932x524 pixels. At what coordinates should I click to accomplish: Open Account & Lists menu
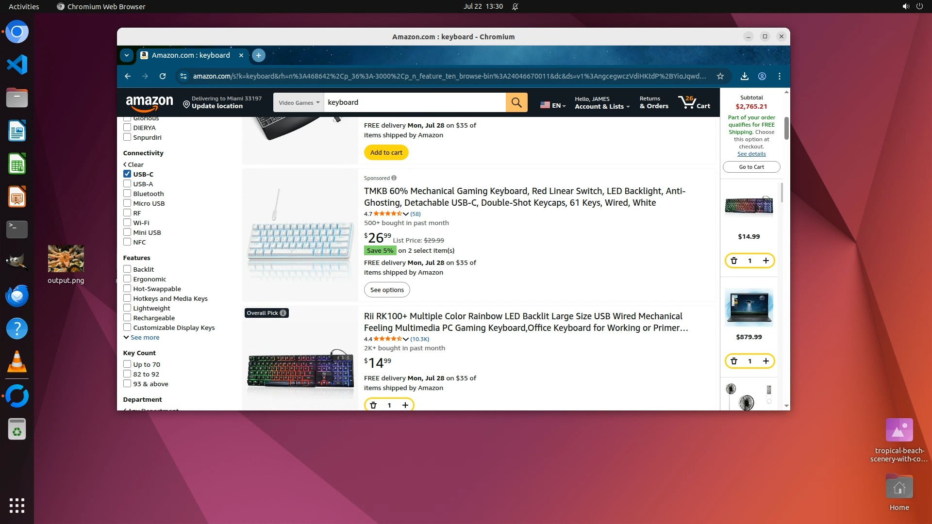pyautogui.click(x=602, y=102)
